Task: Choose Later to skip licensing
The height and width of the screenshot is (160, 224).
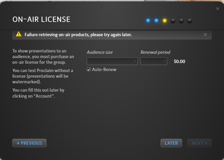Action: tap(171, 143)
